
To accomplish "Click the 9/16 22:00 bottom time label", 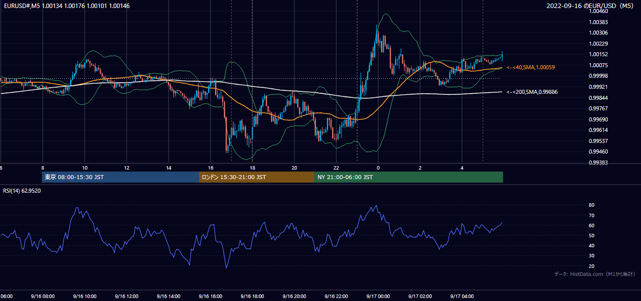I will (336, 296).
